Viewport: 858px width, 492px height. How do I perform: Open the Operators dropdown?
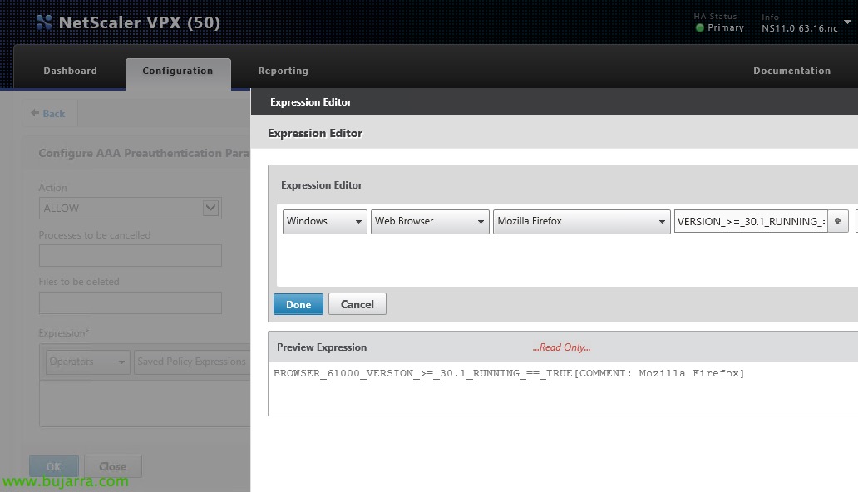coord(87,362)
